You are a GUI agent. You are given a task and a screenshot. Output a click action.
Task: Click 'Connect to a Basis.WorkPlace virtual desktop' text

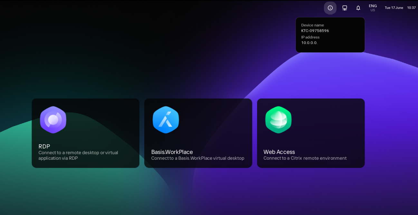point(198,158)
